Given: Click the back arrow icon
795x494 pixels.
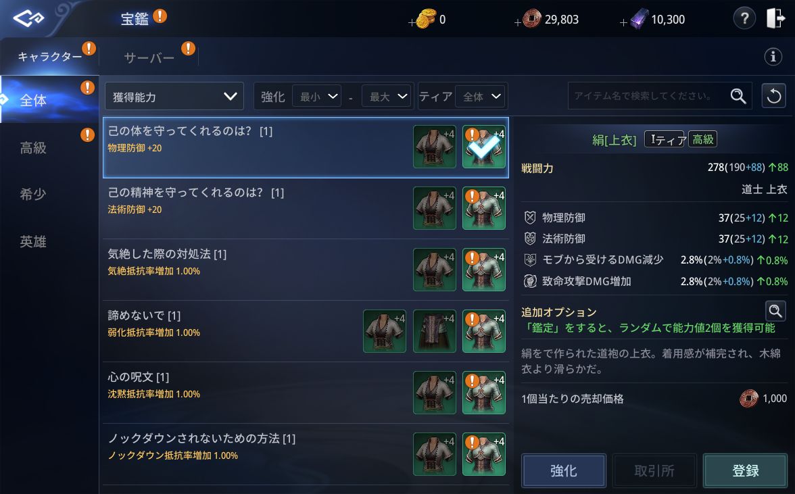Looking at the screenshot, I should pos(28,19).
